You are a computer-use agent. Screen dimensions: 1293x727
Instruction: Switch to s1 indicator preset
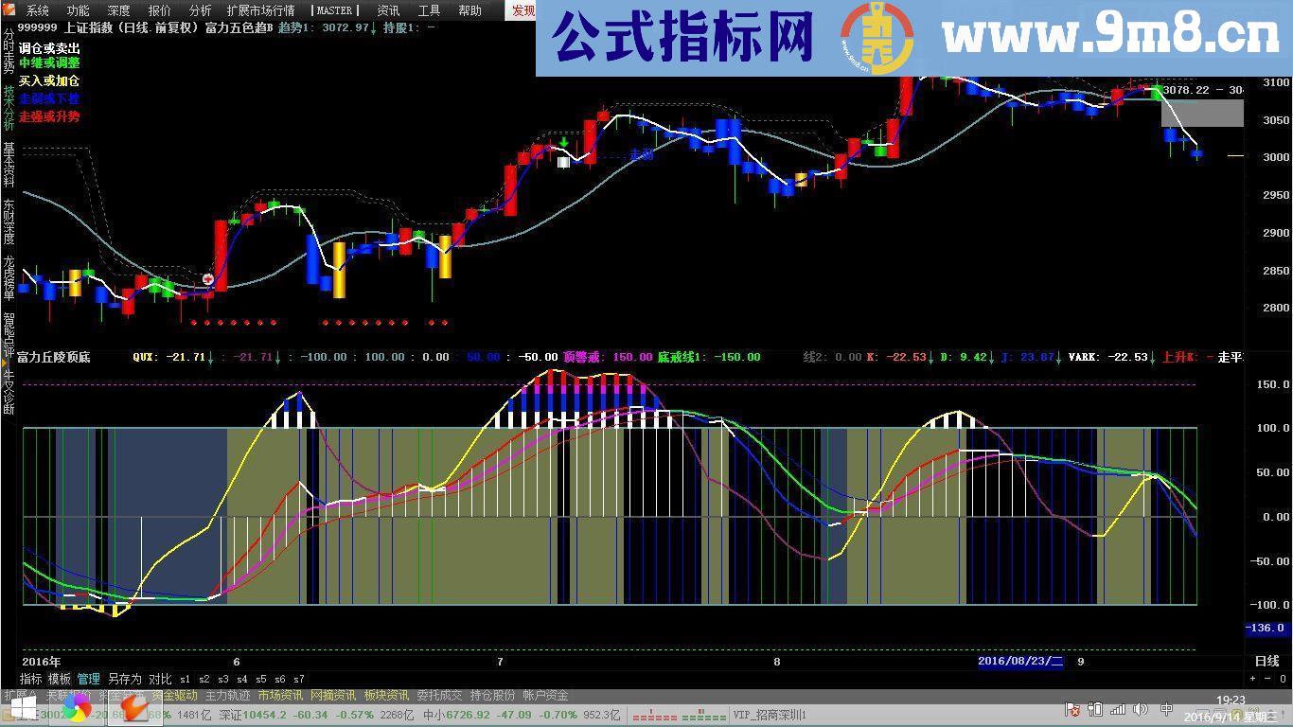tap(185, 679)
